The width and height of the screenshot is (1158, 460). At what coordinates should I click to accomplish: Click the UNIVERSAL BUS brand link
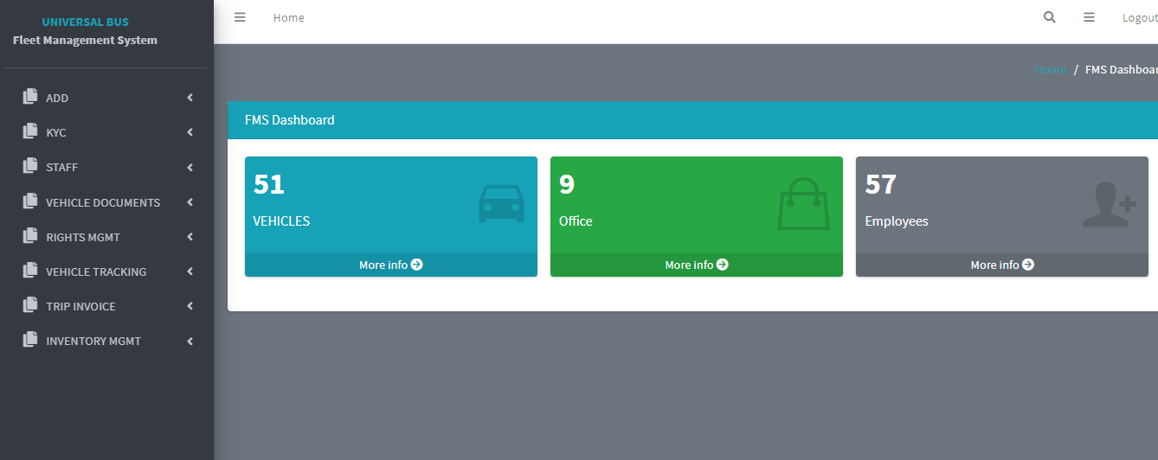(x=85, y=22)
